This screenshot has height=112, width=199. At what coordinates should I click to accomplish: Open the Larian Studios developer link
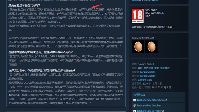point(148,72)
